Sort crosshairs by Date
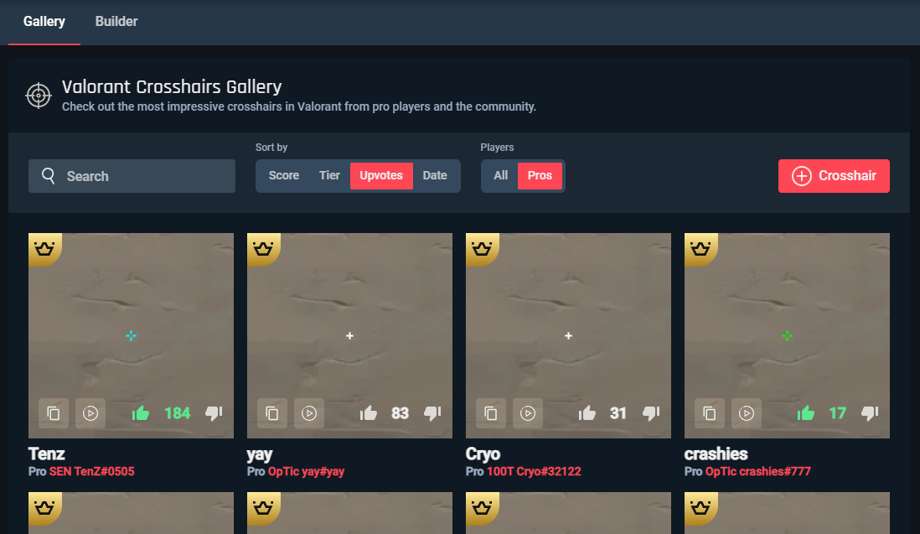 (435, 175)
